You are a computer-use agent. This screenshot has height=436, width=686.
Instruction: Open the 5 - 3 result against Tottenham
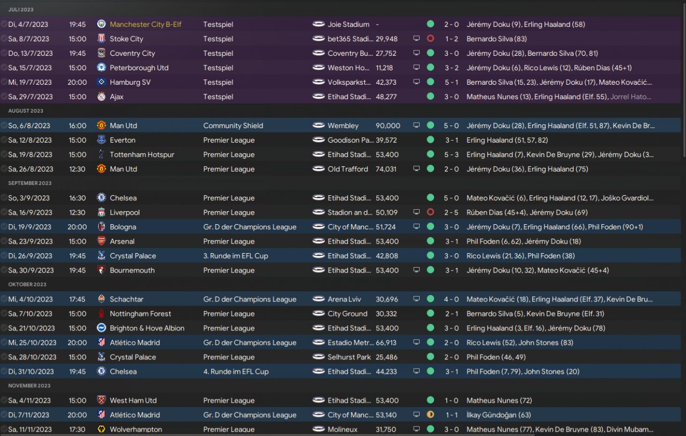tap(451, 154)
